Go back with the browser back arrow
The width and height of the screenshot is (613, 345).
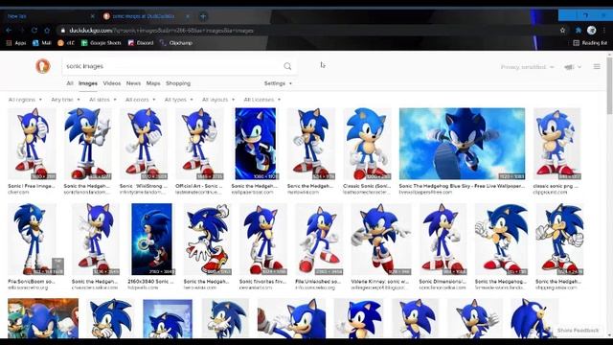coord(9,30)
